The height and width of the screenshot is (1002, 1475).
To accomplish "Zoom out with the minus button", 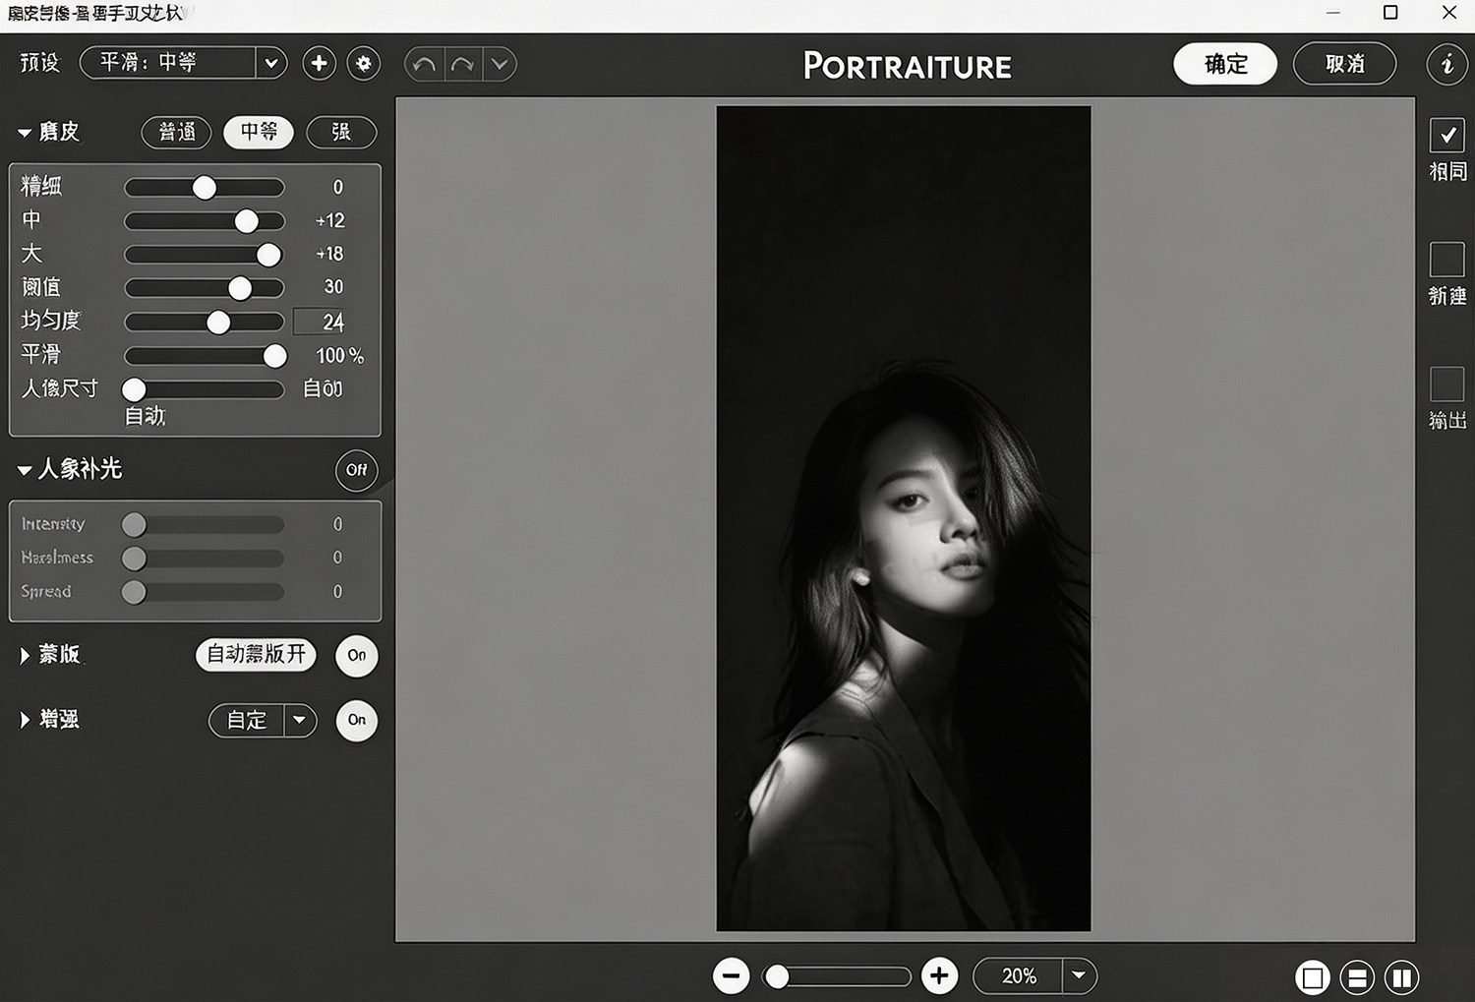I will click(x=731, y=975).
